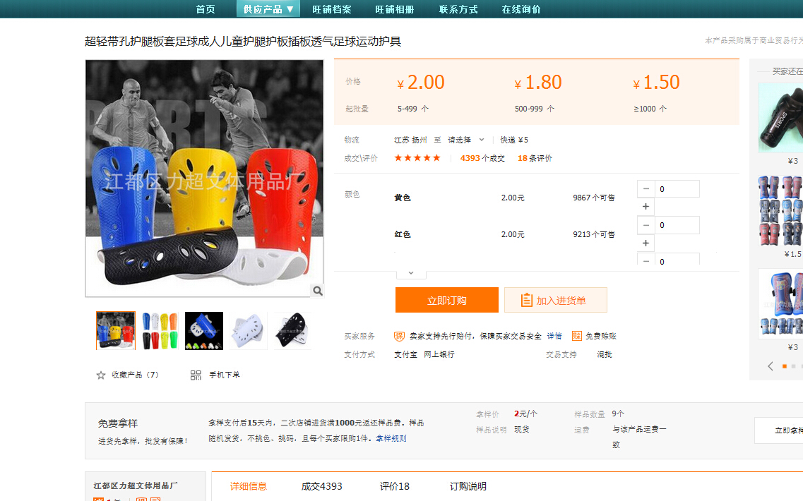This screenshot has width=803, height=501.
Task: Open 联系方式 in the navigation bar
Action: 458,9
